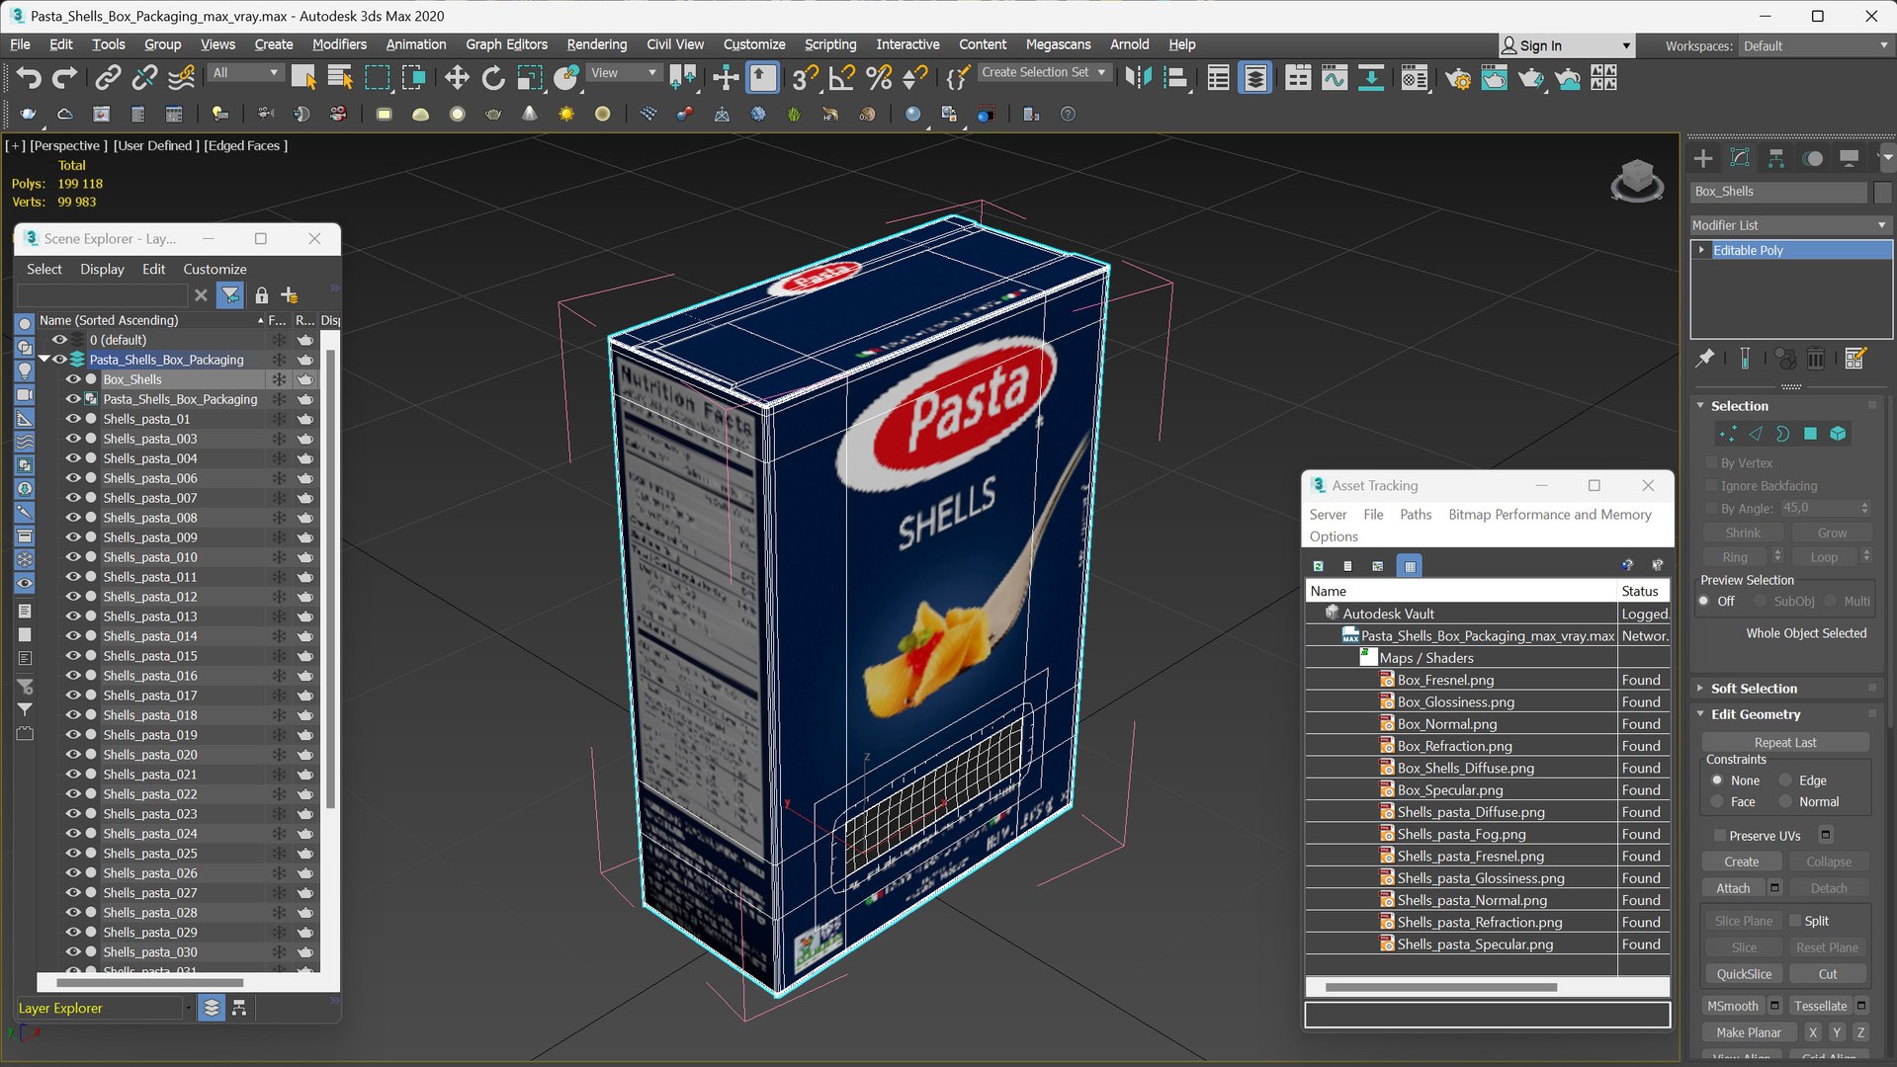The height and width of the screenshot is (1067, 1897).
Task: Enable the Preserve UVs checkbox
Action: click(1719, 835)
